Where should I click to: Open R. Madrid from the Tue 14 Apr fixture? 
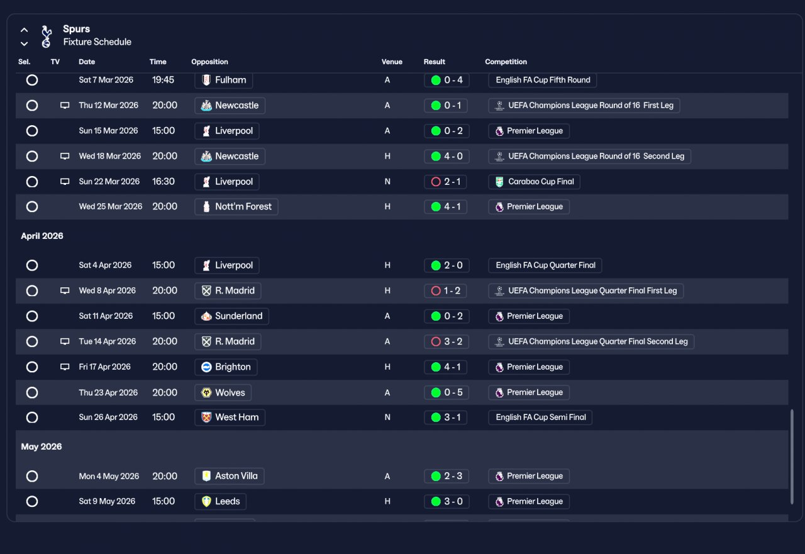(x=228, y=341)
